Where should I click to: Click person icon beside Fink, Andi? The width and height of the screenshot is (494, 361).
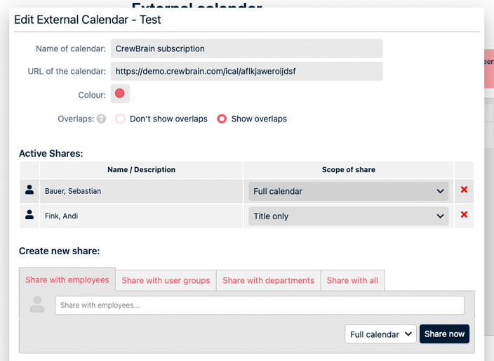pos(29,216)
